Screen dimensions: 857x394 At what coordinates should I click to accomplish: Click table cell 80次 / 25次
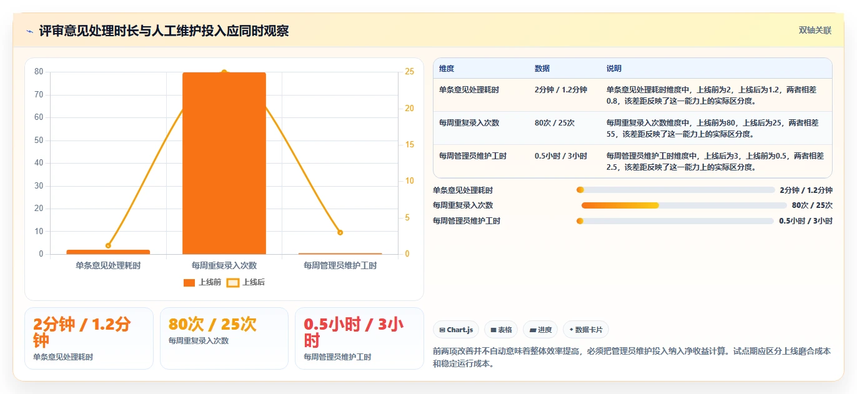(555, 123)
